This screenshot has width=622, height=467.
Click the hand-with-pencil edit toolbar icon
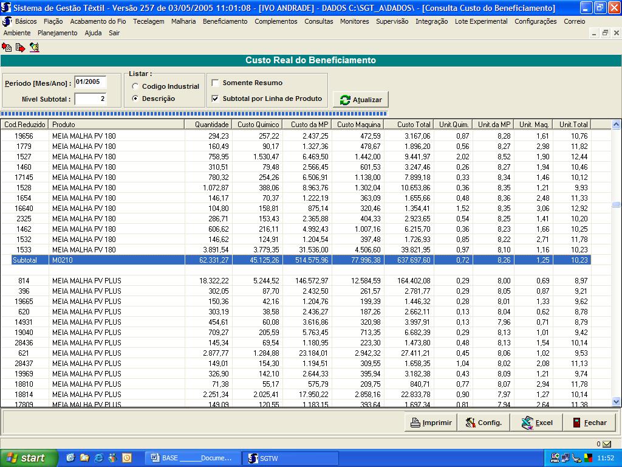tap(34, 47)
